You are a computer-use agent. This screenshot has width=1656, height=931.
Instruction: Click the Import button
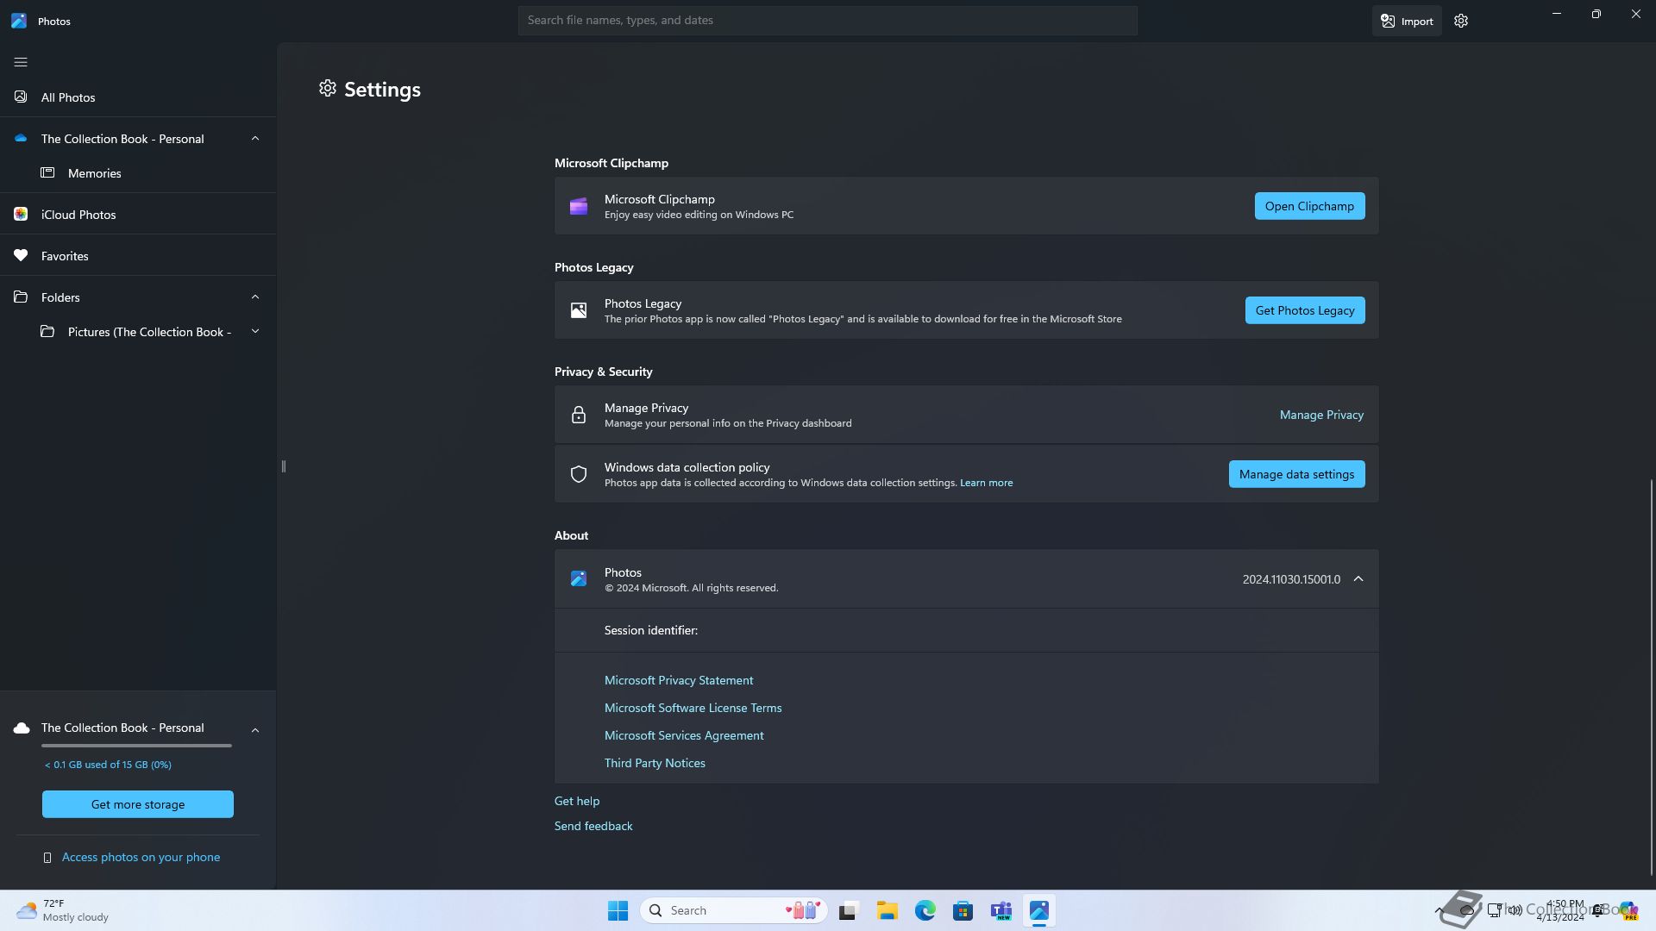pyautogui.click(x=1407, y=21)
